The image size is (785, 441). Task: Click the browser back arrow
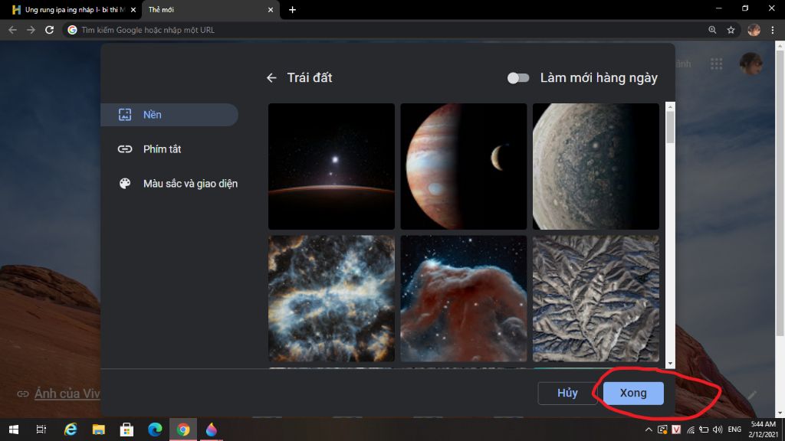tap(12, 30)
